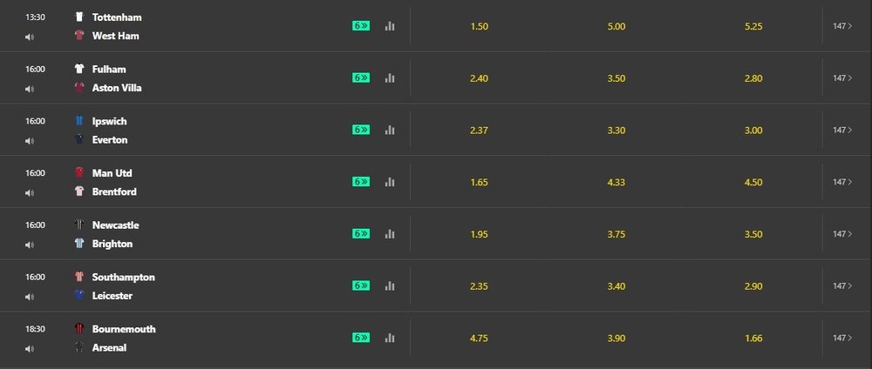The height and width of the screenshot is (369, 872).
Task: Toggle sound icon for Tottenham match
Action: pos(30,37)
